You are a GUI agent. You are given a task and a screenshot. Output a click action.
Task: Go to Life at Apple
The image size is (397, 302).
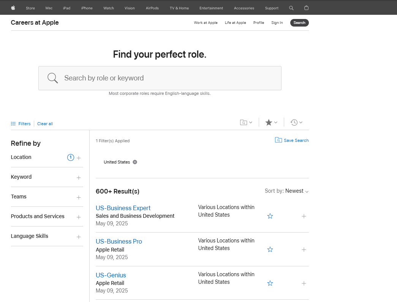click(236, 23)
